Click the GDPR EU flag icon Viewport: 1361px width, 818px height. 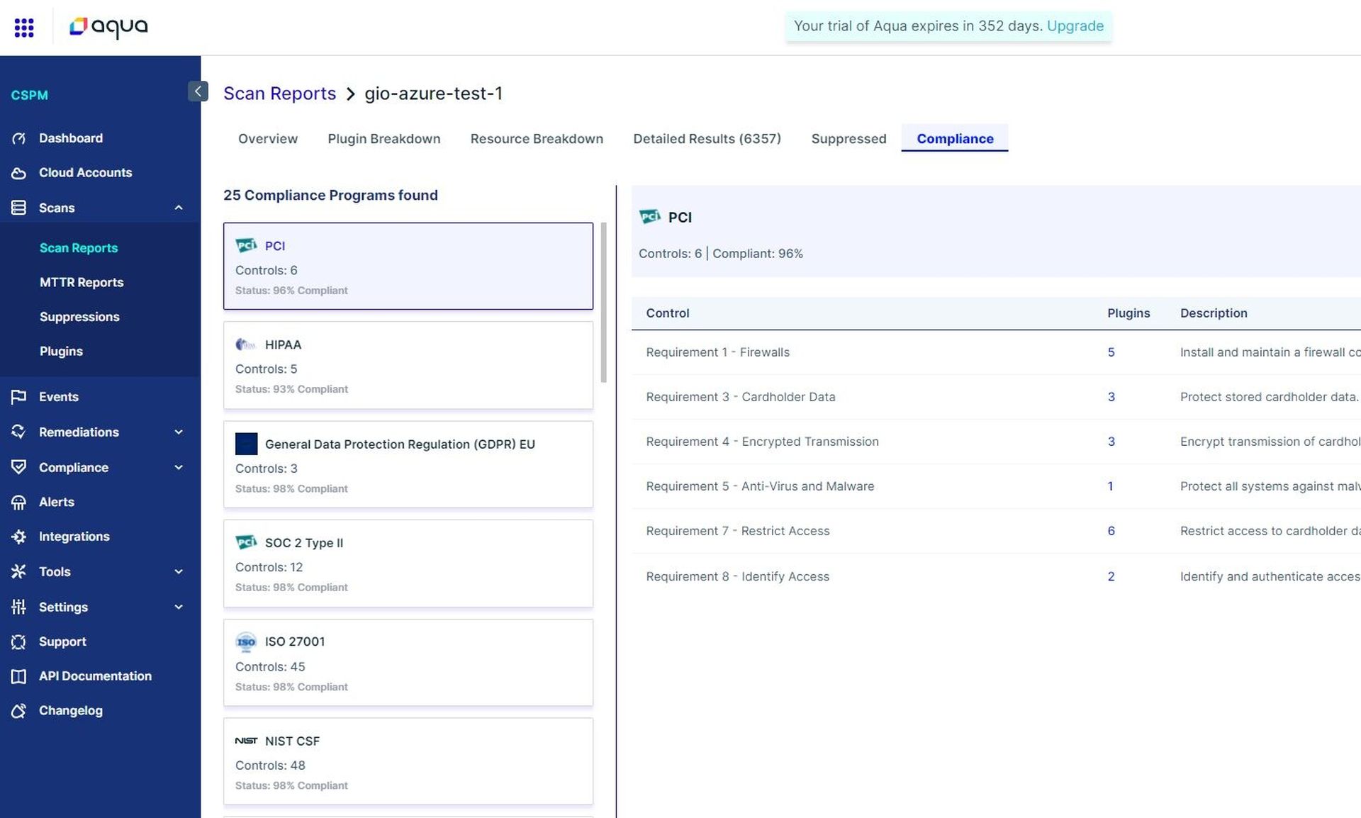(x=246, y=444)
